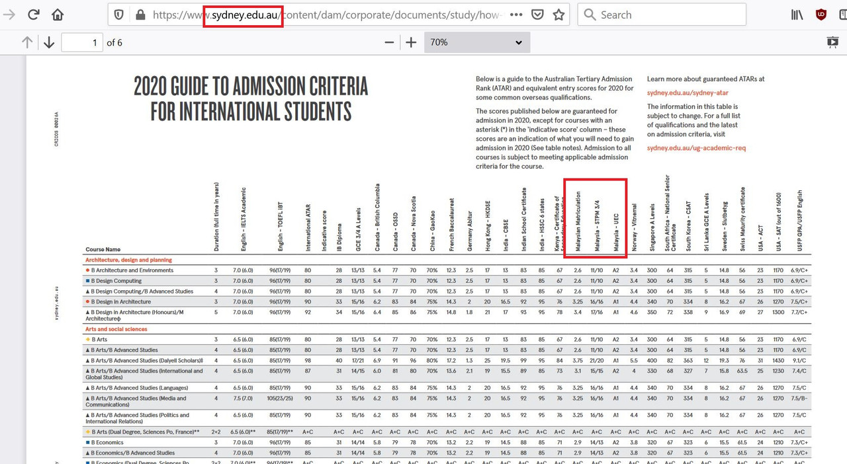Go to previous PDF page arrow
Screen dimensions: 847x464
point(27,42)
